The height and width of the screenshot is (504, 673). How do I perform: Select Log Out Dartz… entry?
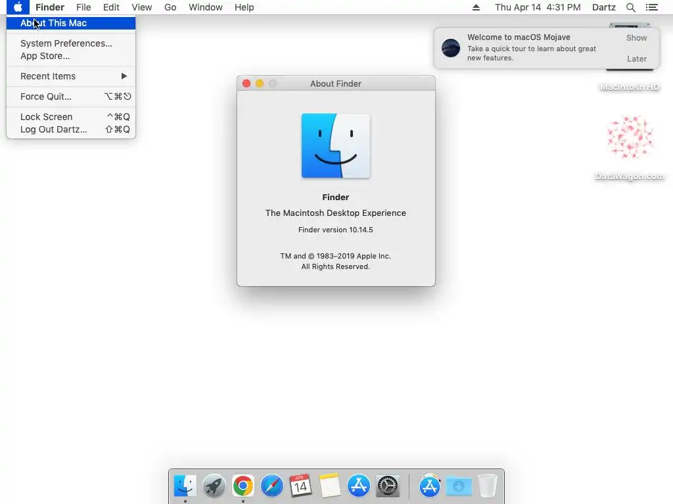(x=71, y=129)
